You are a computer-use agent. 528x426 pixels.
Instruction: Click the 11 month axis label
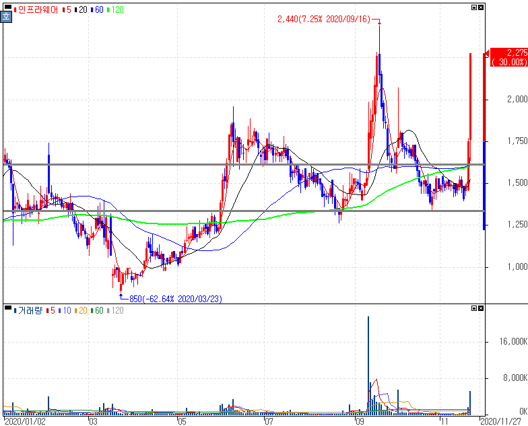(x=444, y=421)
